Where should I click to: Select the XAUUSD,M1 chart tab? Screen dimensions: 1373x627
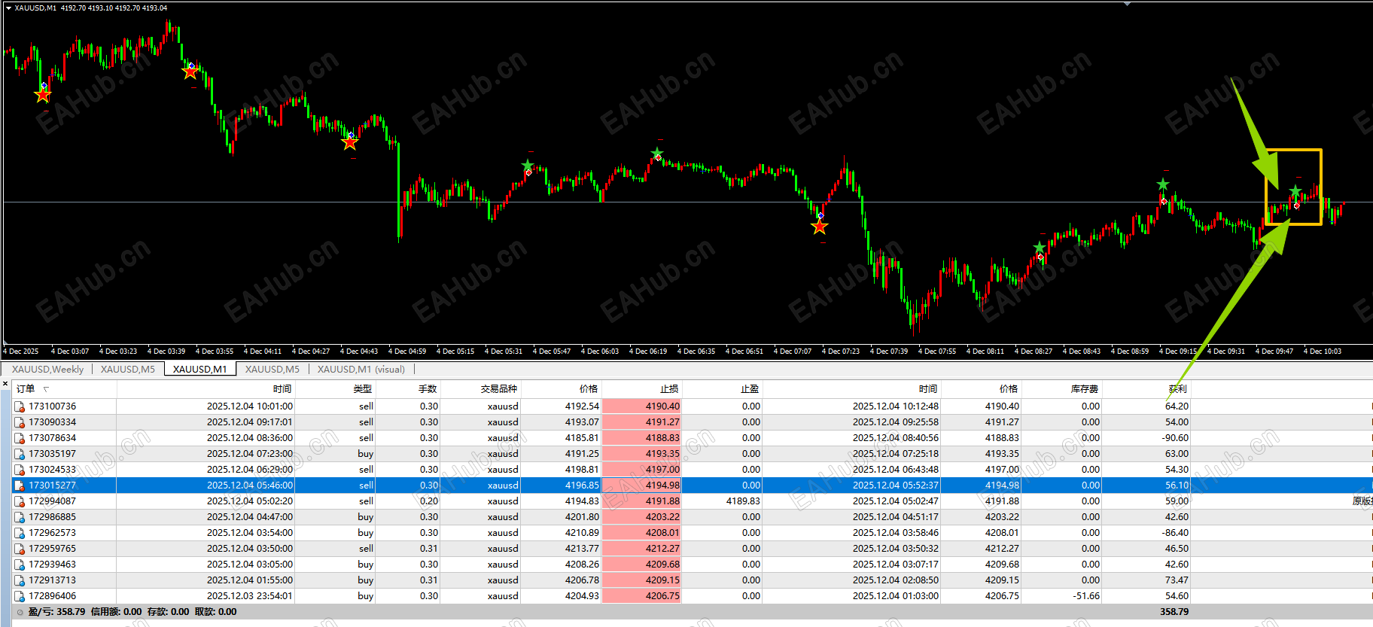point(199,370)
